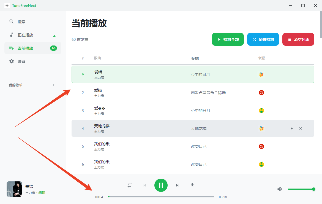This screenshot has height=204, width=322.
Task: Remove 天地龙麟 from the list
Action: 301,128
